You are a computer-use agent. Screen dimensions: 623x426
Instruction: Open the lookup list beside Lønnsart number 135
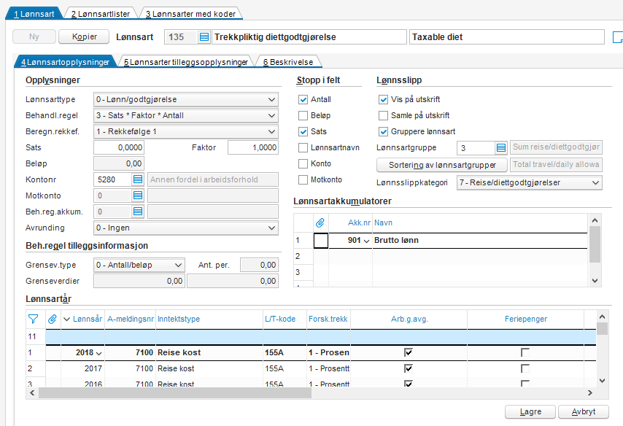point(204,37)
